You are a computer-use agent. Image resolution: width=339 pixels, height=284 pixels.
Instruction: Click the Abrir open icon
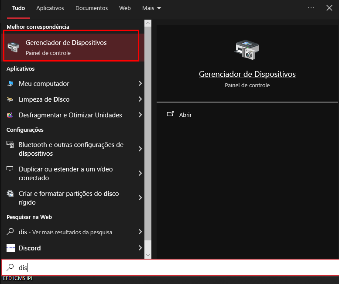(170, 114)
